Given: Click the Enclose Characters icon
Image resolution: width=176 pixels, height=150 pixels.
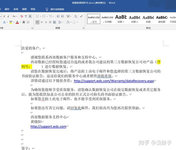Looking at the screenshot, I should (28, 22).
